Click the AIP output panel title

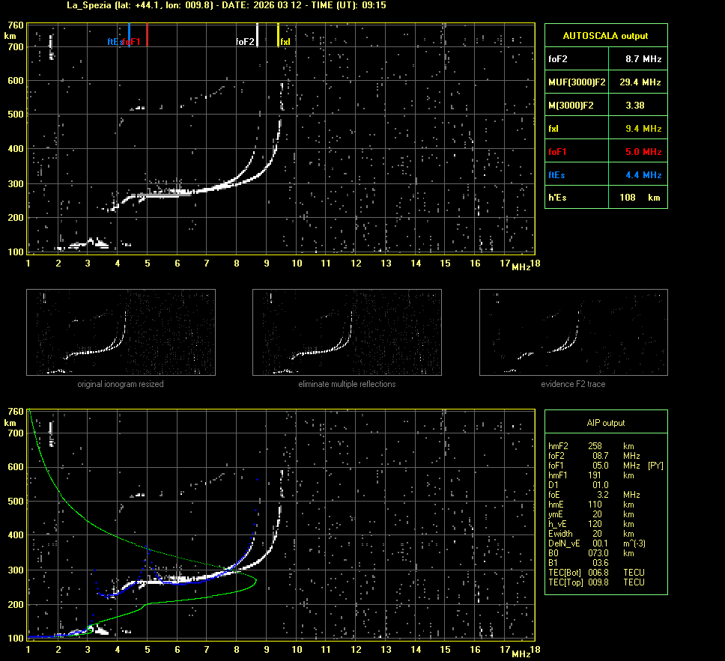tap(605, 423)
